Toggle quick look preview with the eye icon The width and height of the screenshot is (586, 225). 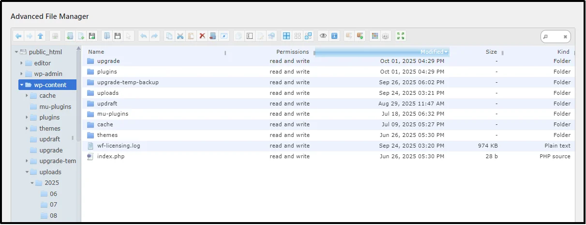pyautogui.click(x=323, y=36)
